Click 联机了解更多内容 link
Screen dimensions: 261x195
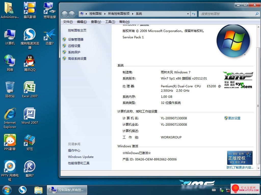pyautogui.click(x=240, y=168)
